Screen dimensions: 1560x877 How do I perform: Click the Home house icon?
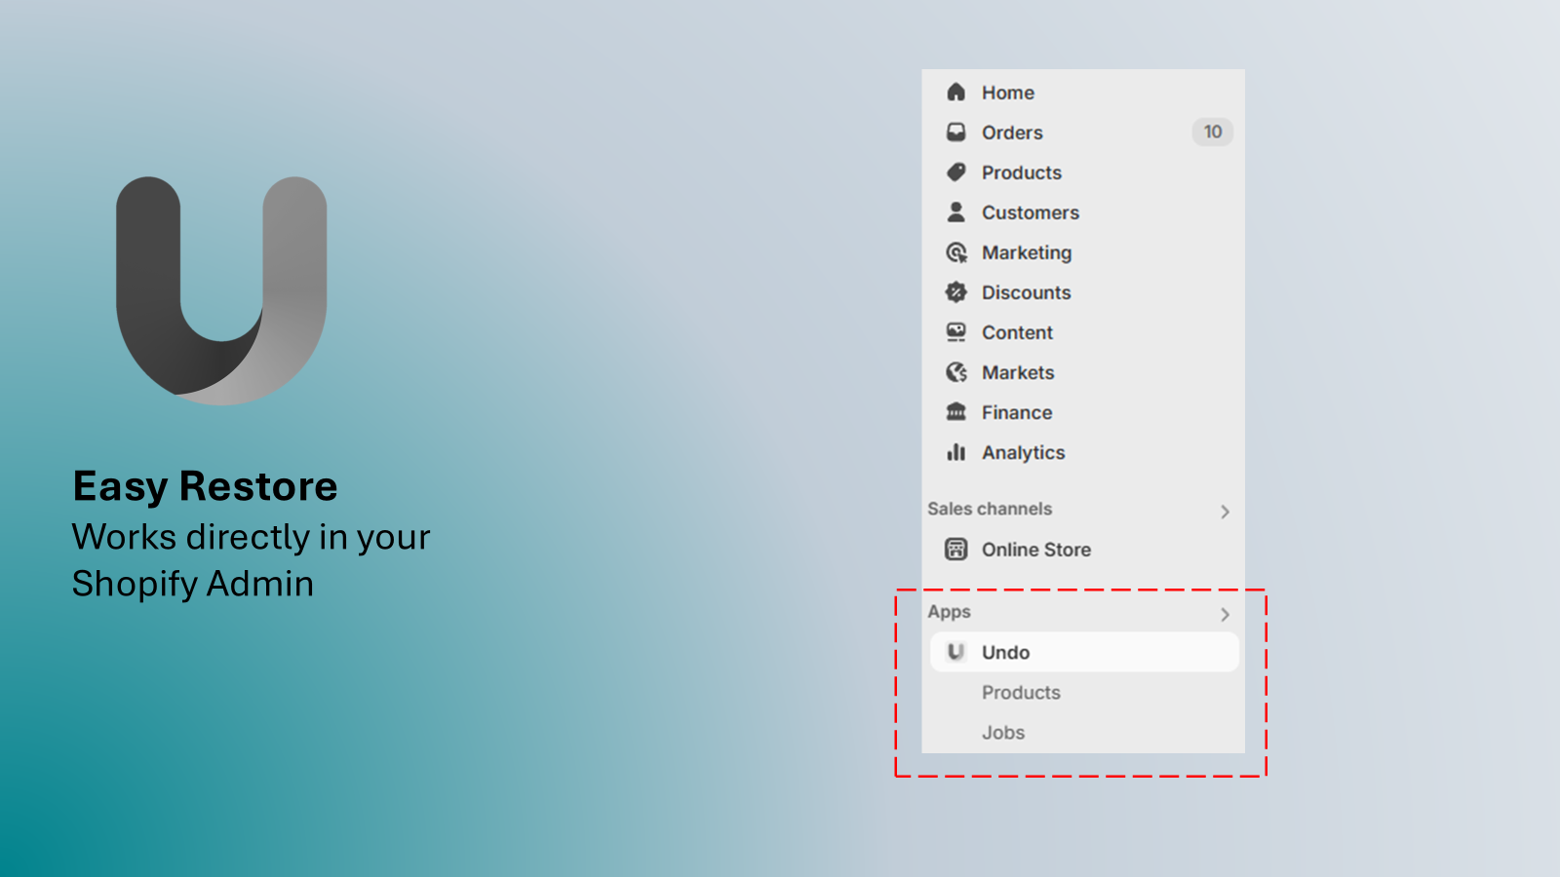click(956, 93)
